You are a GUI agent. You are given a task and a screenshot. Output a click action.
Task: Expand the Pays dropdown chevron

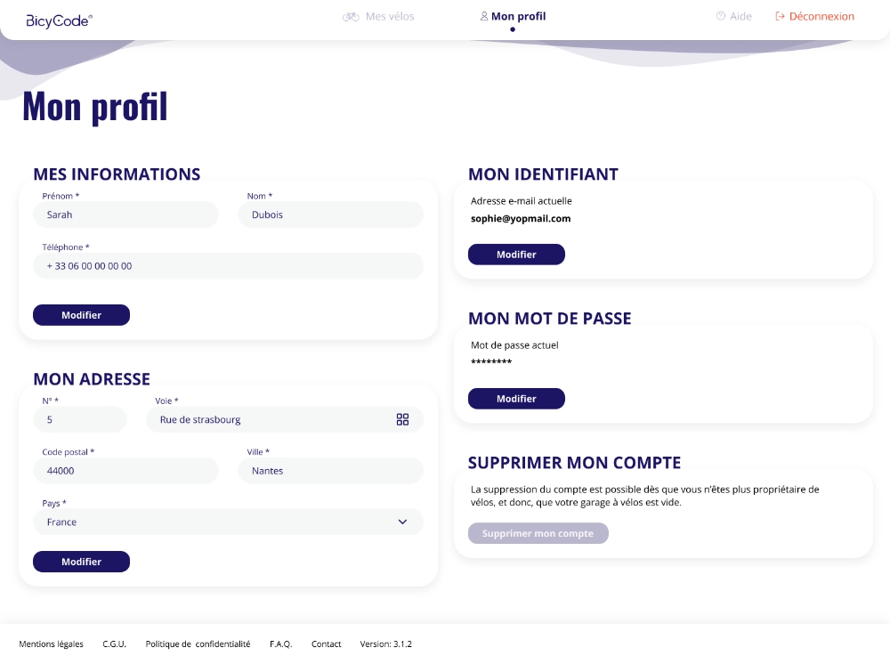click(x=402, y=522)
